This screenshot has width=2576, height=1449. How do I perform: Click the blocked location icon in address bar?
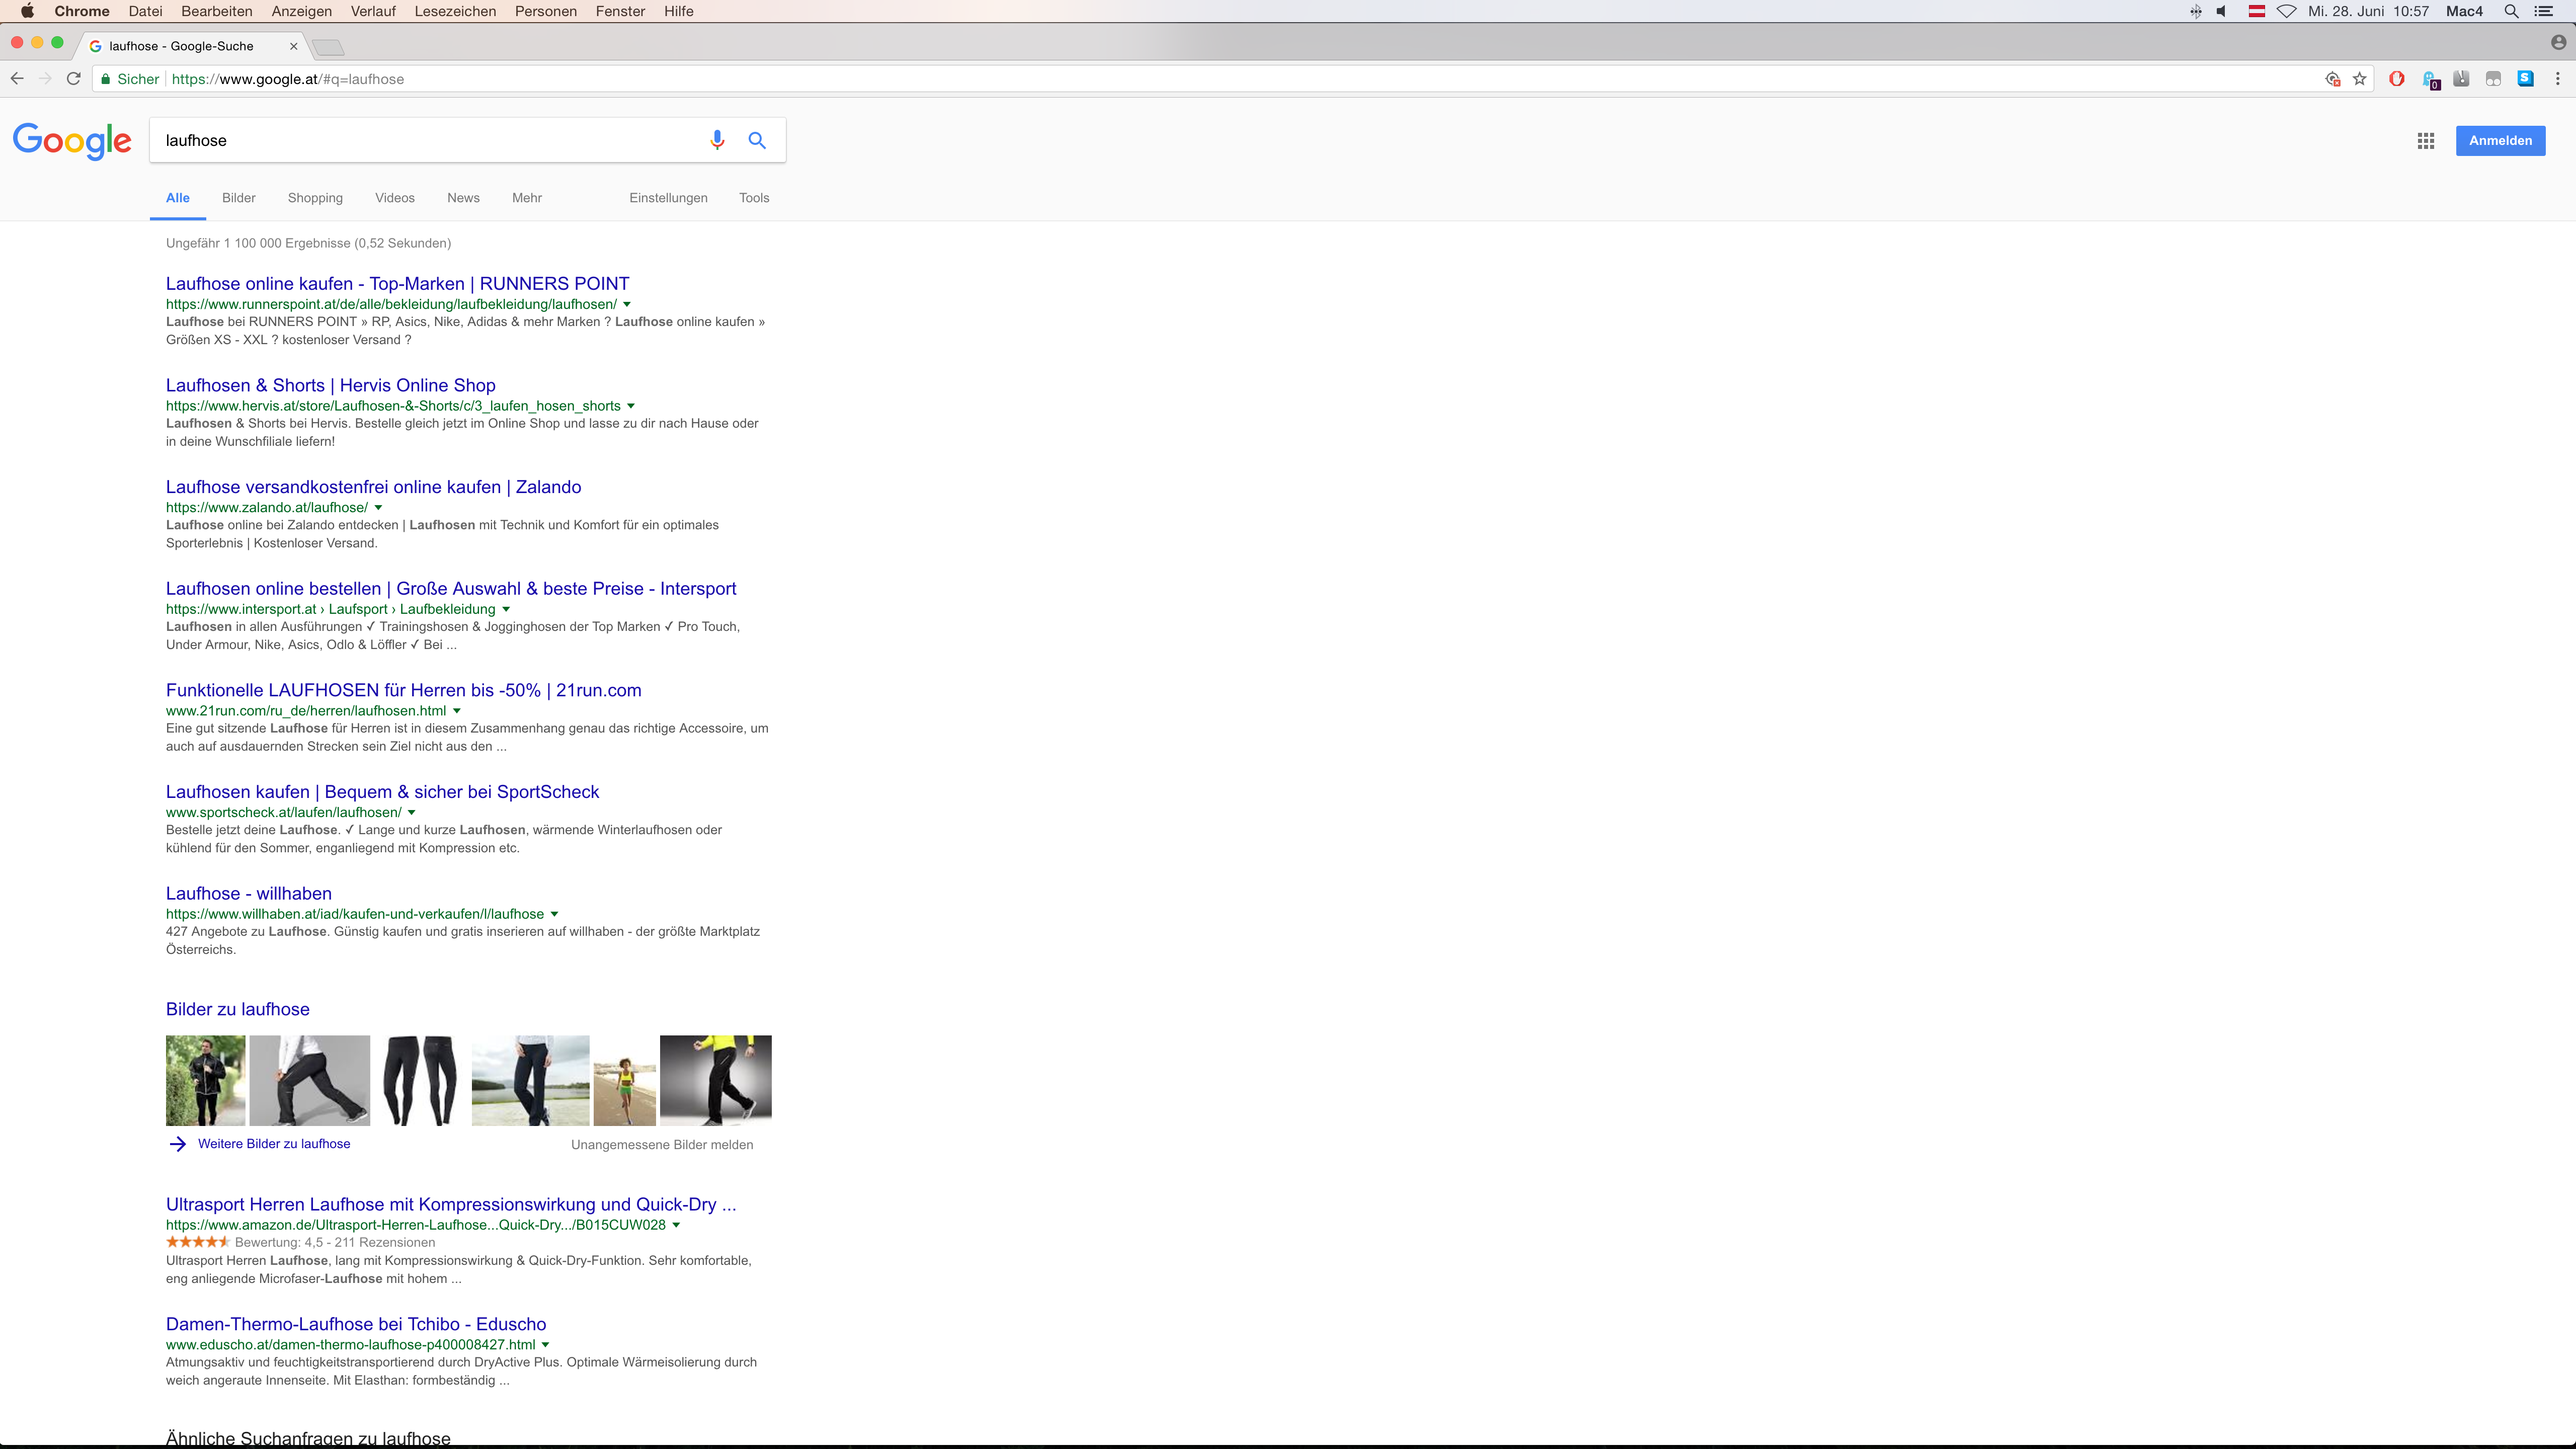pyautogui.click(x=2332, y=79)
